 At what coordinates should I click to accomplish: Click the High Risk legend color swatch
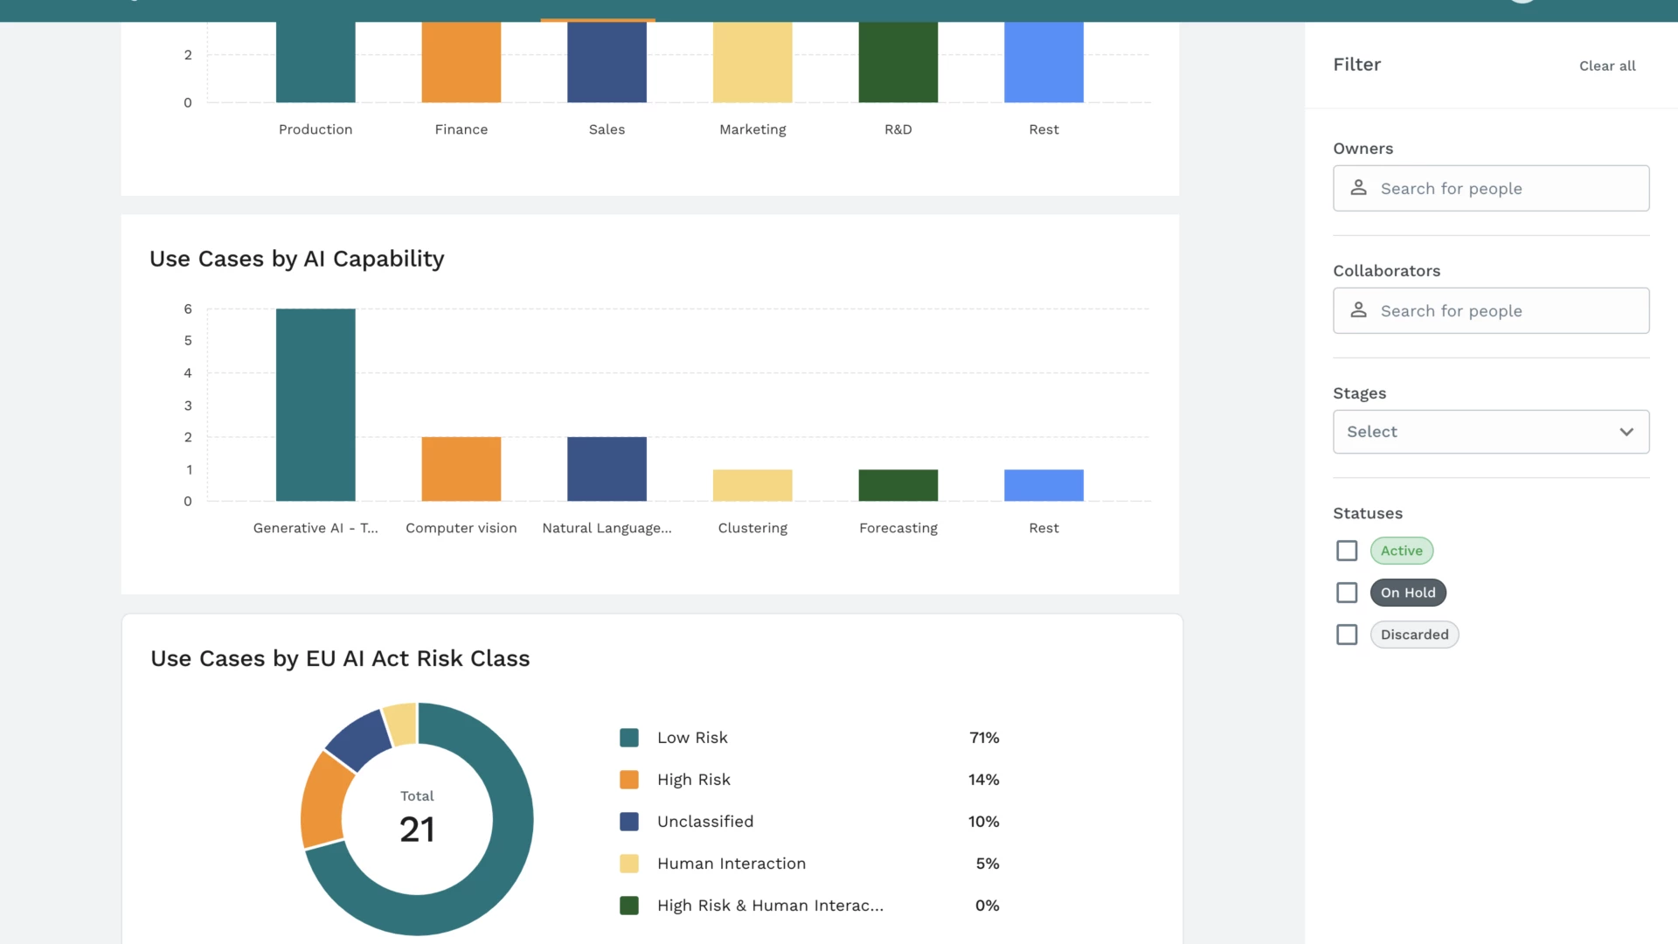coord(630,779)
